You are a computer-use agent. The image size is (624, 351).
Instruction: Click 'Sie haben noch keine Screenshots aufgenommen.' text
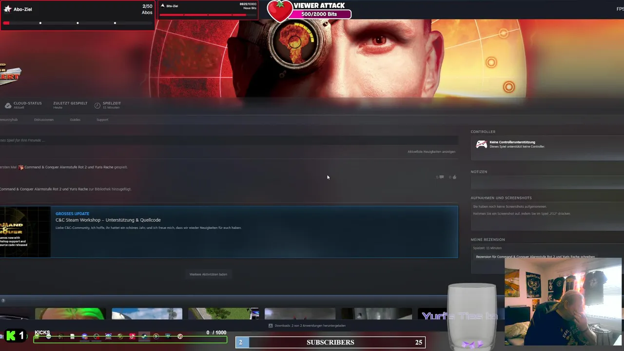pyautogui.click(x=510, y=207)
